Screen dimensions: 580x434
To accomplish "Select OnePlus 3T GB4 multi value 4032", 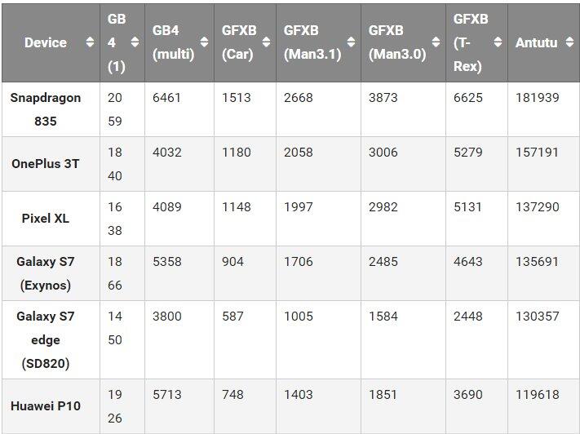I will tap(167, 152).
